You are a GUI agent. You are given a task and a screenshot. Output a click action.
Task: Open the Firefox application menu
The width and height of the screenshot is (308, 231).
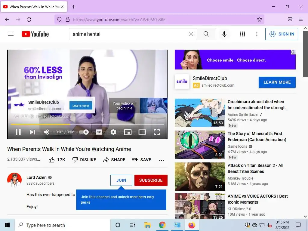click(300, 19)
